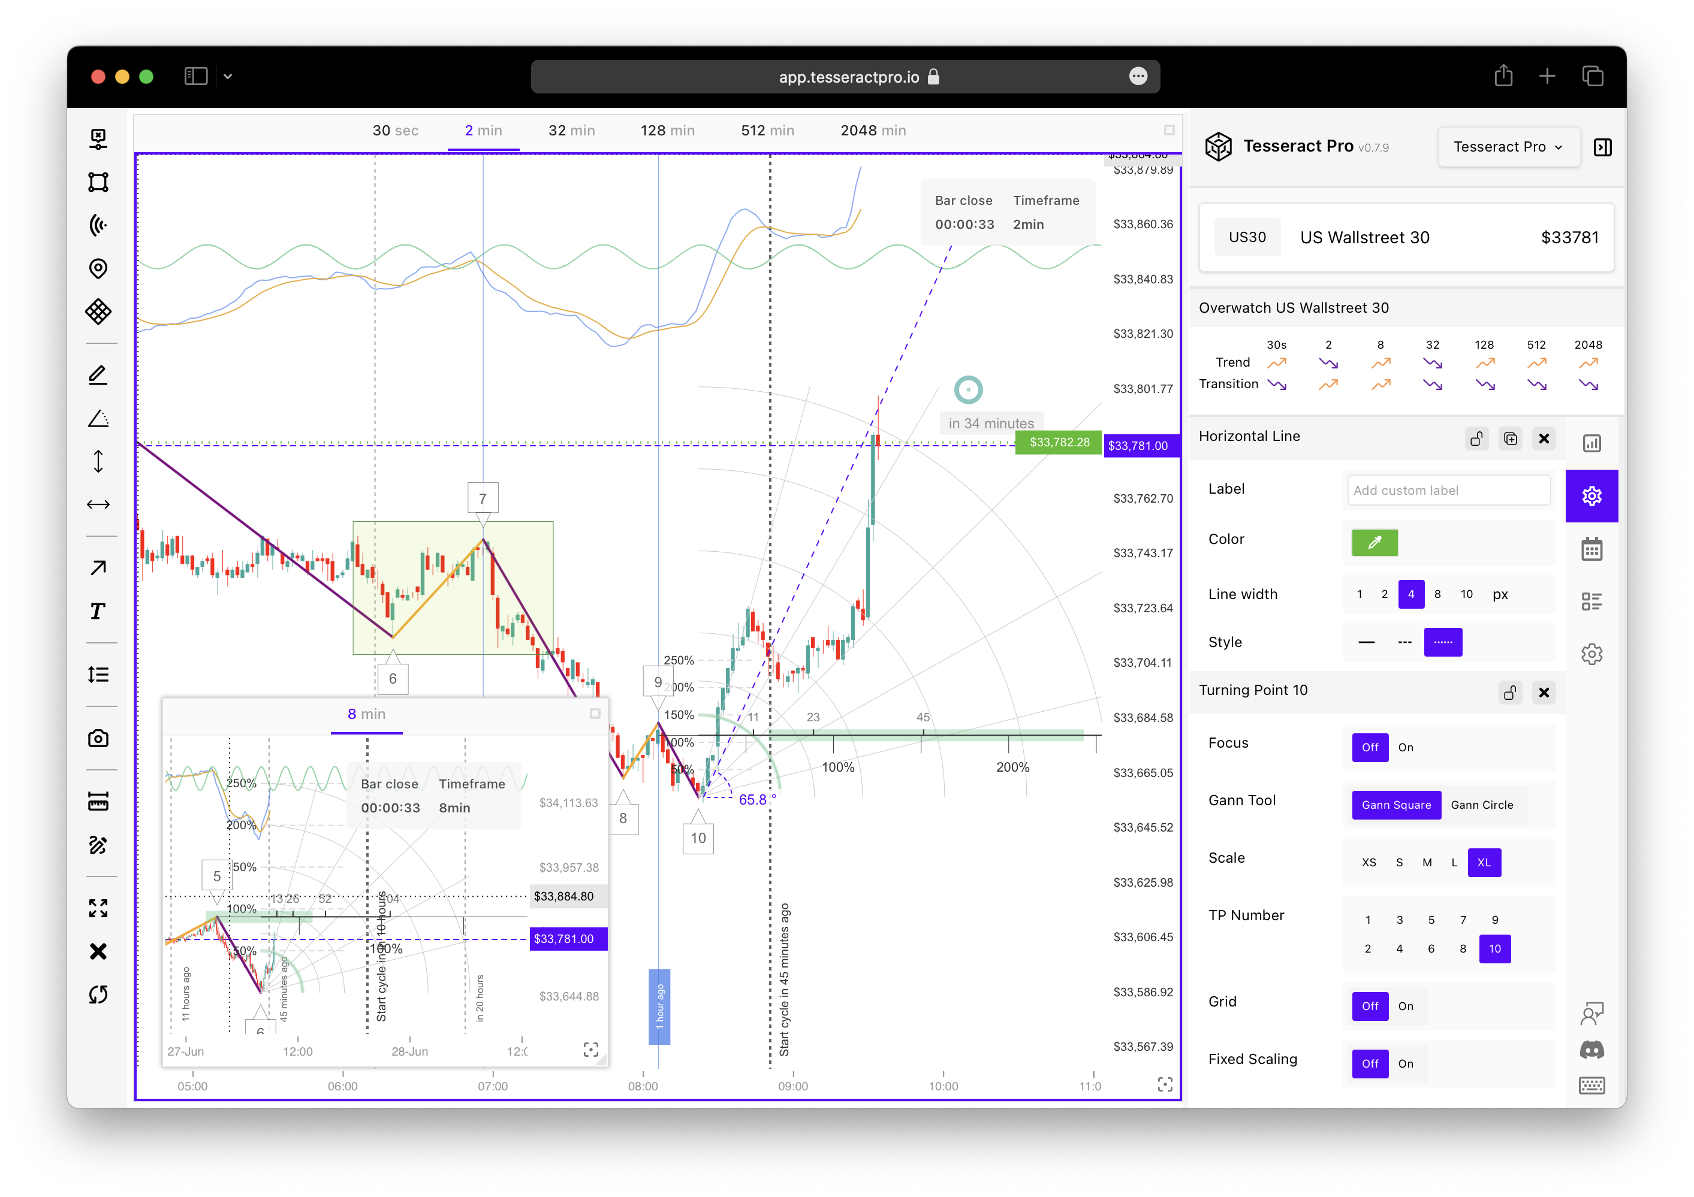Open the green color picker swatch
1694x1197 pixels.
(x=1374, y=543)
